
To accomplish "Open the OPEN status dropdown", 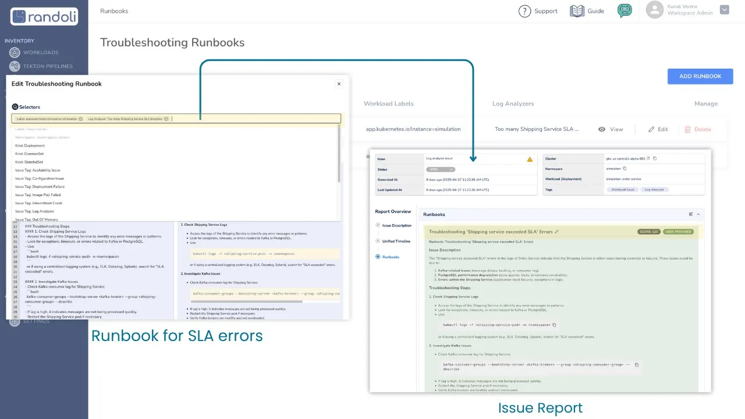I will click(441, 169).
